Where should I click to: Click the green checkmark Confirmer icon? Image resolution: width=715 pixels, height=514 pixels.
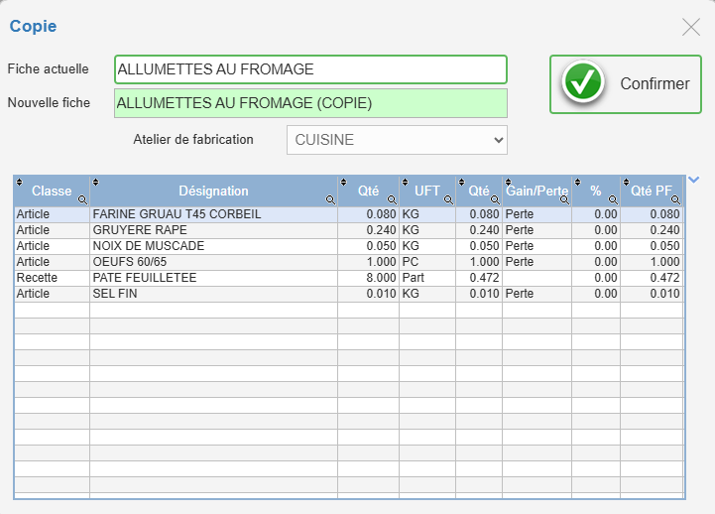tap(583, 82)
